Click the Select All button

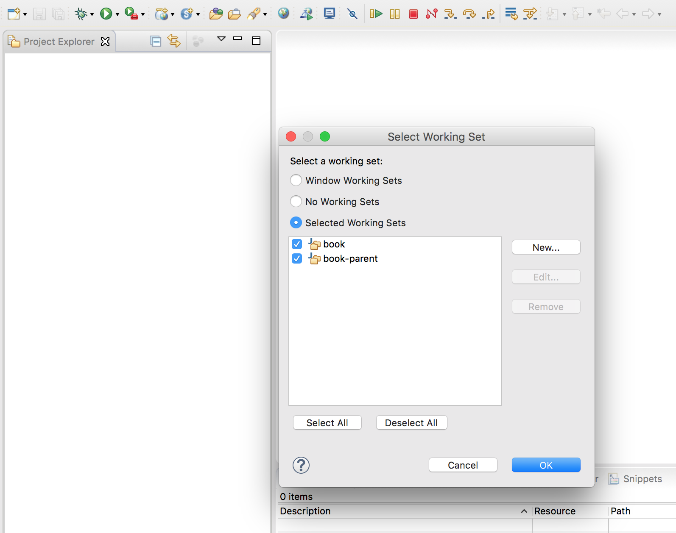point(327,423)
